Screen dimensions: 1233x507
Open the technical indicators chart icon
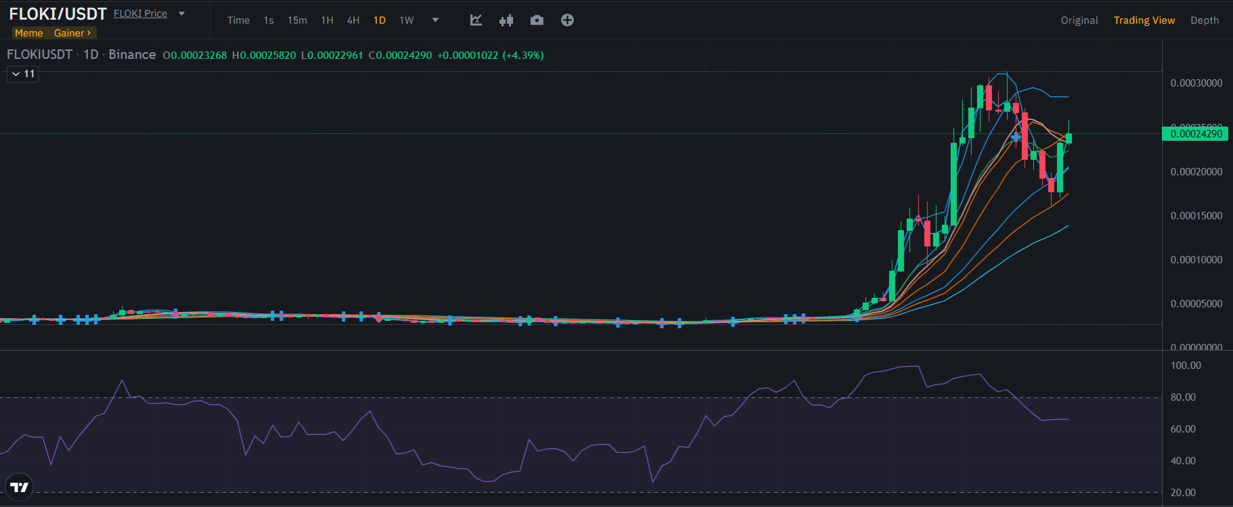pos(476,20)
